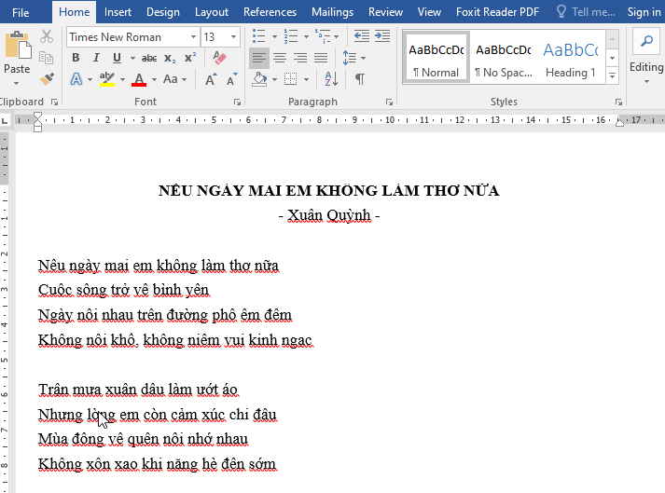Open the Times New Roman font dropdown
The image size is (665, 493).
[x=193, y=37]
